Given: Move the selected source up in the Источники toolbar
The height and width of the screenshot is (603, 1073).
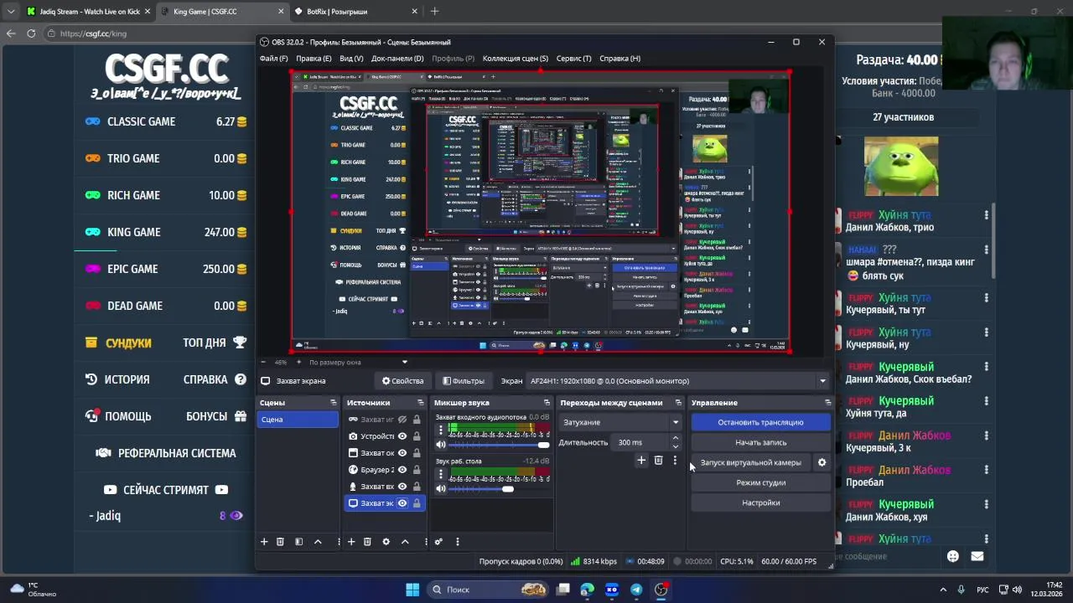Looking at the screenshot, I should click(x=405, y=542).
